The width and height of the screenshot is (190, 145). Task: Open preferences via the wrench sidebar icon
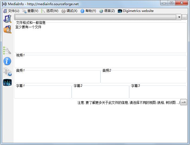(7, 51)
